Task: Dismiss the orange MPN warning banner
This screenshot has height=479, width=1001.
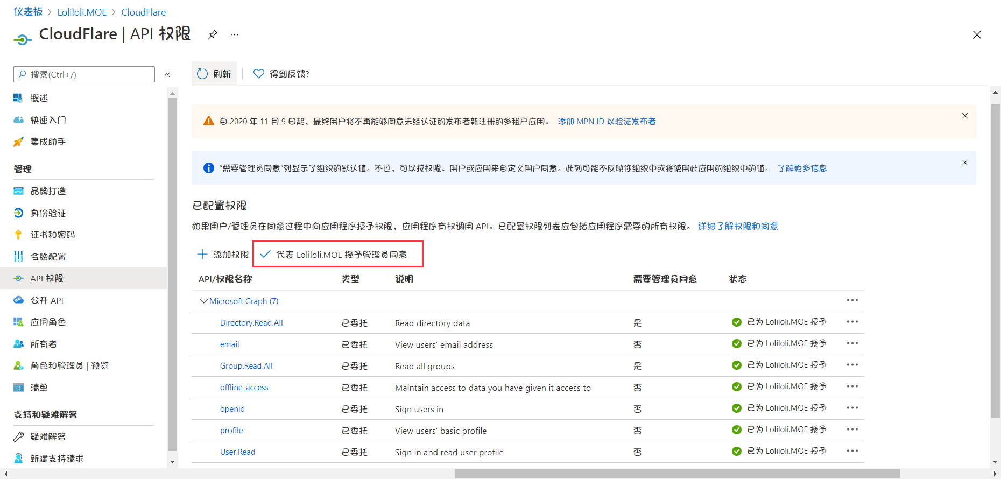Action: pyautogui.click(x=965, y=116)
